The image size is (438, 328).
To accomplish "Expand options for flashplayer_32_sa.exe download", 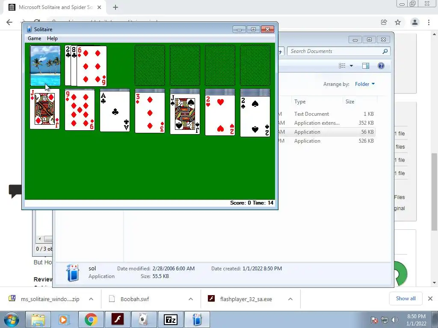I will 290,299.
